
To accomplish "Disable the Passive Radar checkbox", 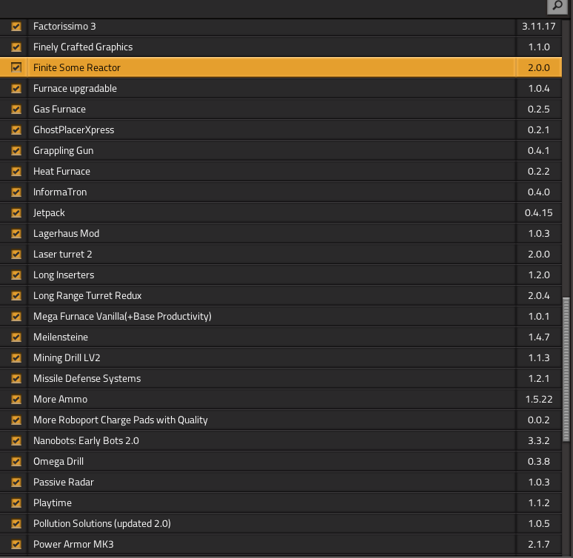I will 16,483.
